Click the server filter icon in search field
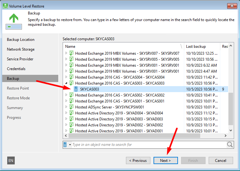Viewport: 240px width, 171px height. 65,145
